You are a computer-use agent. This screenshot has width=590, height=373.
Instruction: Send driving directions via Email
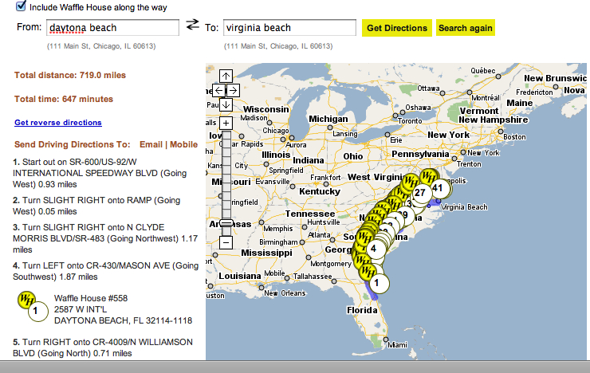click(x=151, y=144)
